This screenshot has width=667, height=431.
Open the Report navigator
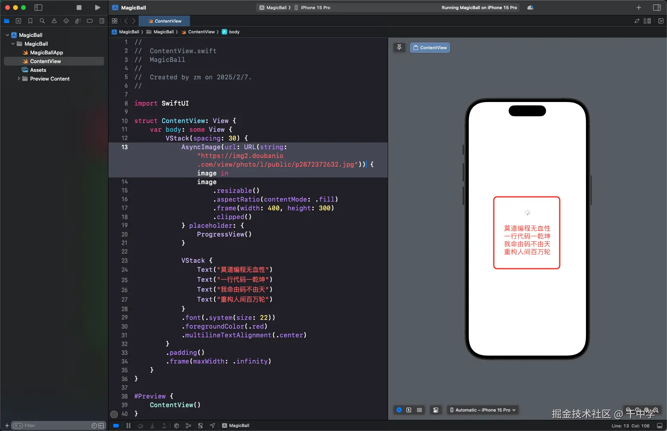pyautogui.click(x=102, y=21)
